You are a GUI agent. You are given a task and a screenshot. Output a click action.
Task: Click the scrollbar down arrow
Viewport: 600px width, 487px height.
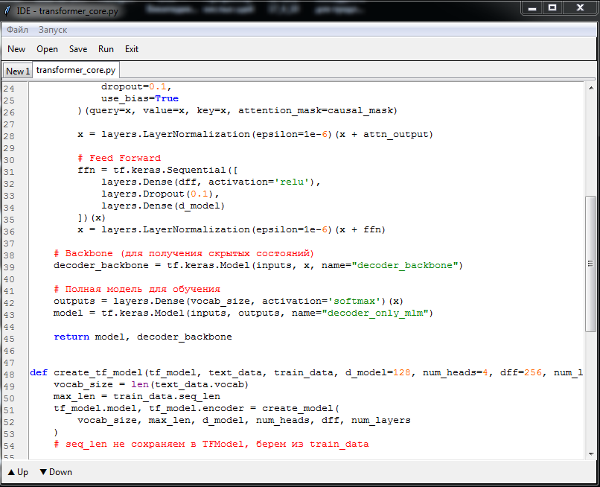[x=591, y=454]
